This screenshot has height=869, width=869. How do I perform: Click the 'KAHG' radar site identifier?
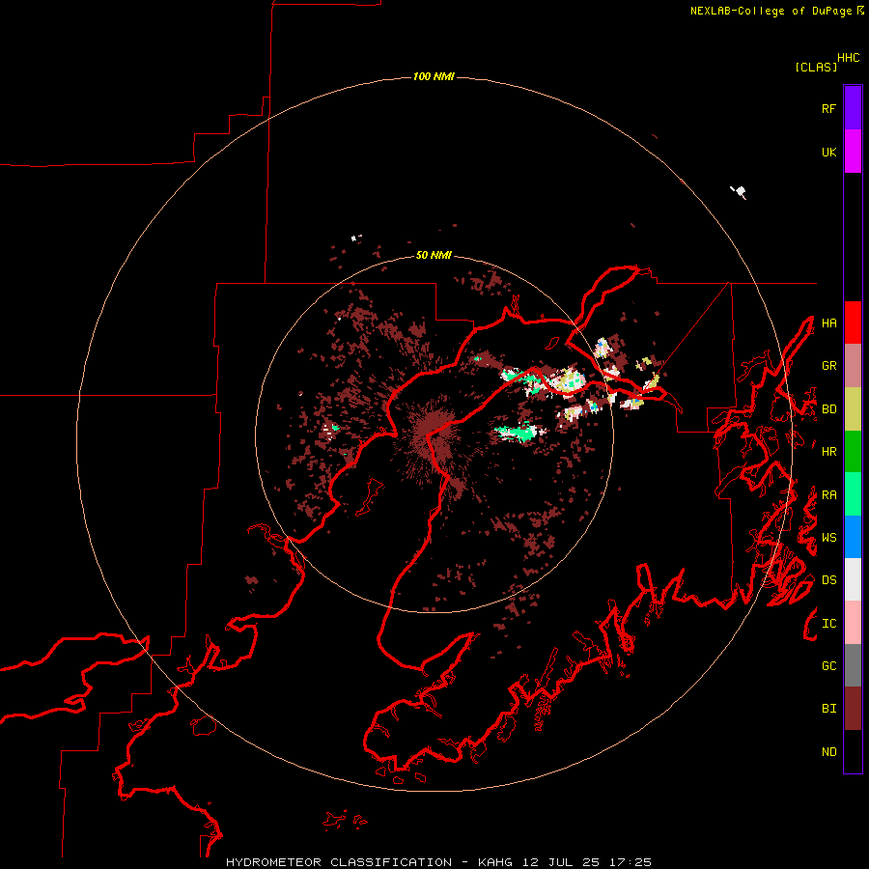tap(494, 862)
